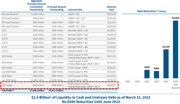This screenshot has height=104, width=180.
Task: Click the 2022 axis label
Action: pos(138,82)
